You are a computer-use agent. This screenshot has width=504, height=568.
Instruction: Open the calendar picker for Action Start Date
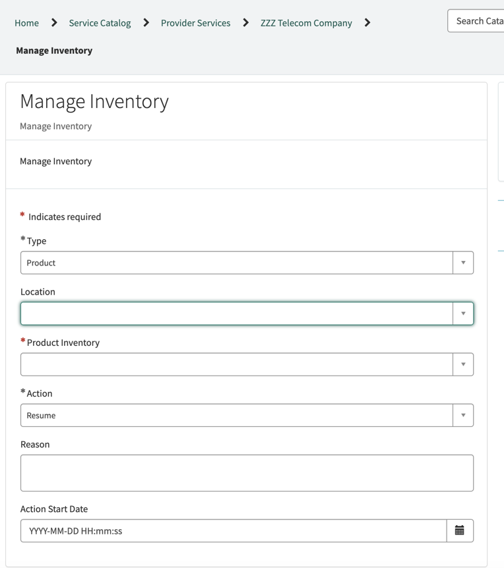click(x=459, y=530)
